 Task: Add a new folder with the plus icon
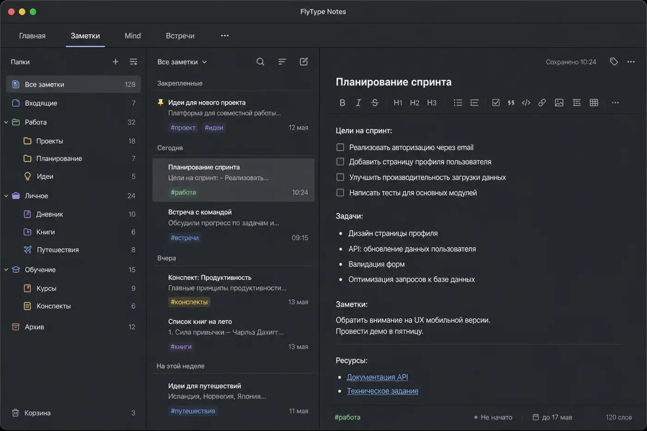116,61
